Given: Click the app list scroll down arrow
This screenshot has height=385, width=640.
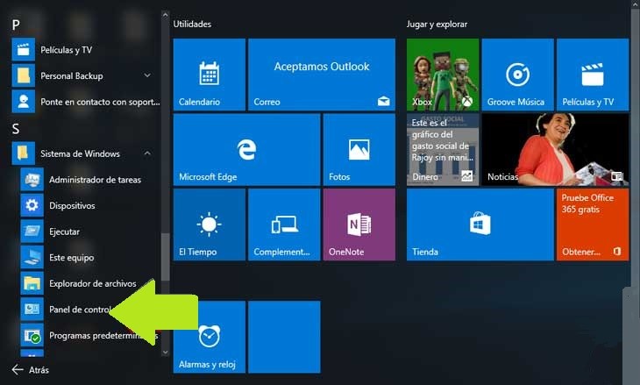Looking at the screenshot, I should [165, 353].
